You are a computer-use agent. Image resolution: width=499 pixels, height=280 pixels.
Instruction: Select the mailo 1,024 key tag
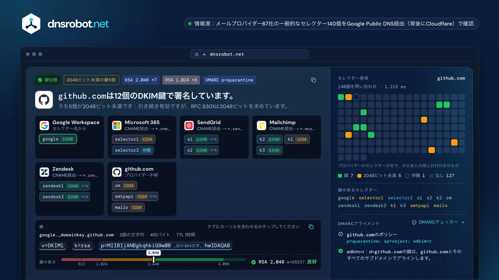(x=128, y=207)
